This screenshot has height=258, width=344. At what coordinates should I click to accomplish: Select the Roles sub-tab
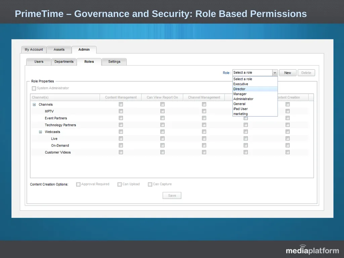pyautogui.click(x=89, y=62)
